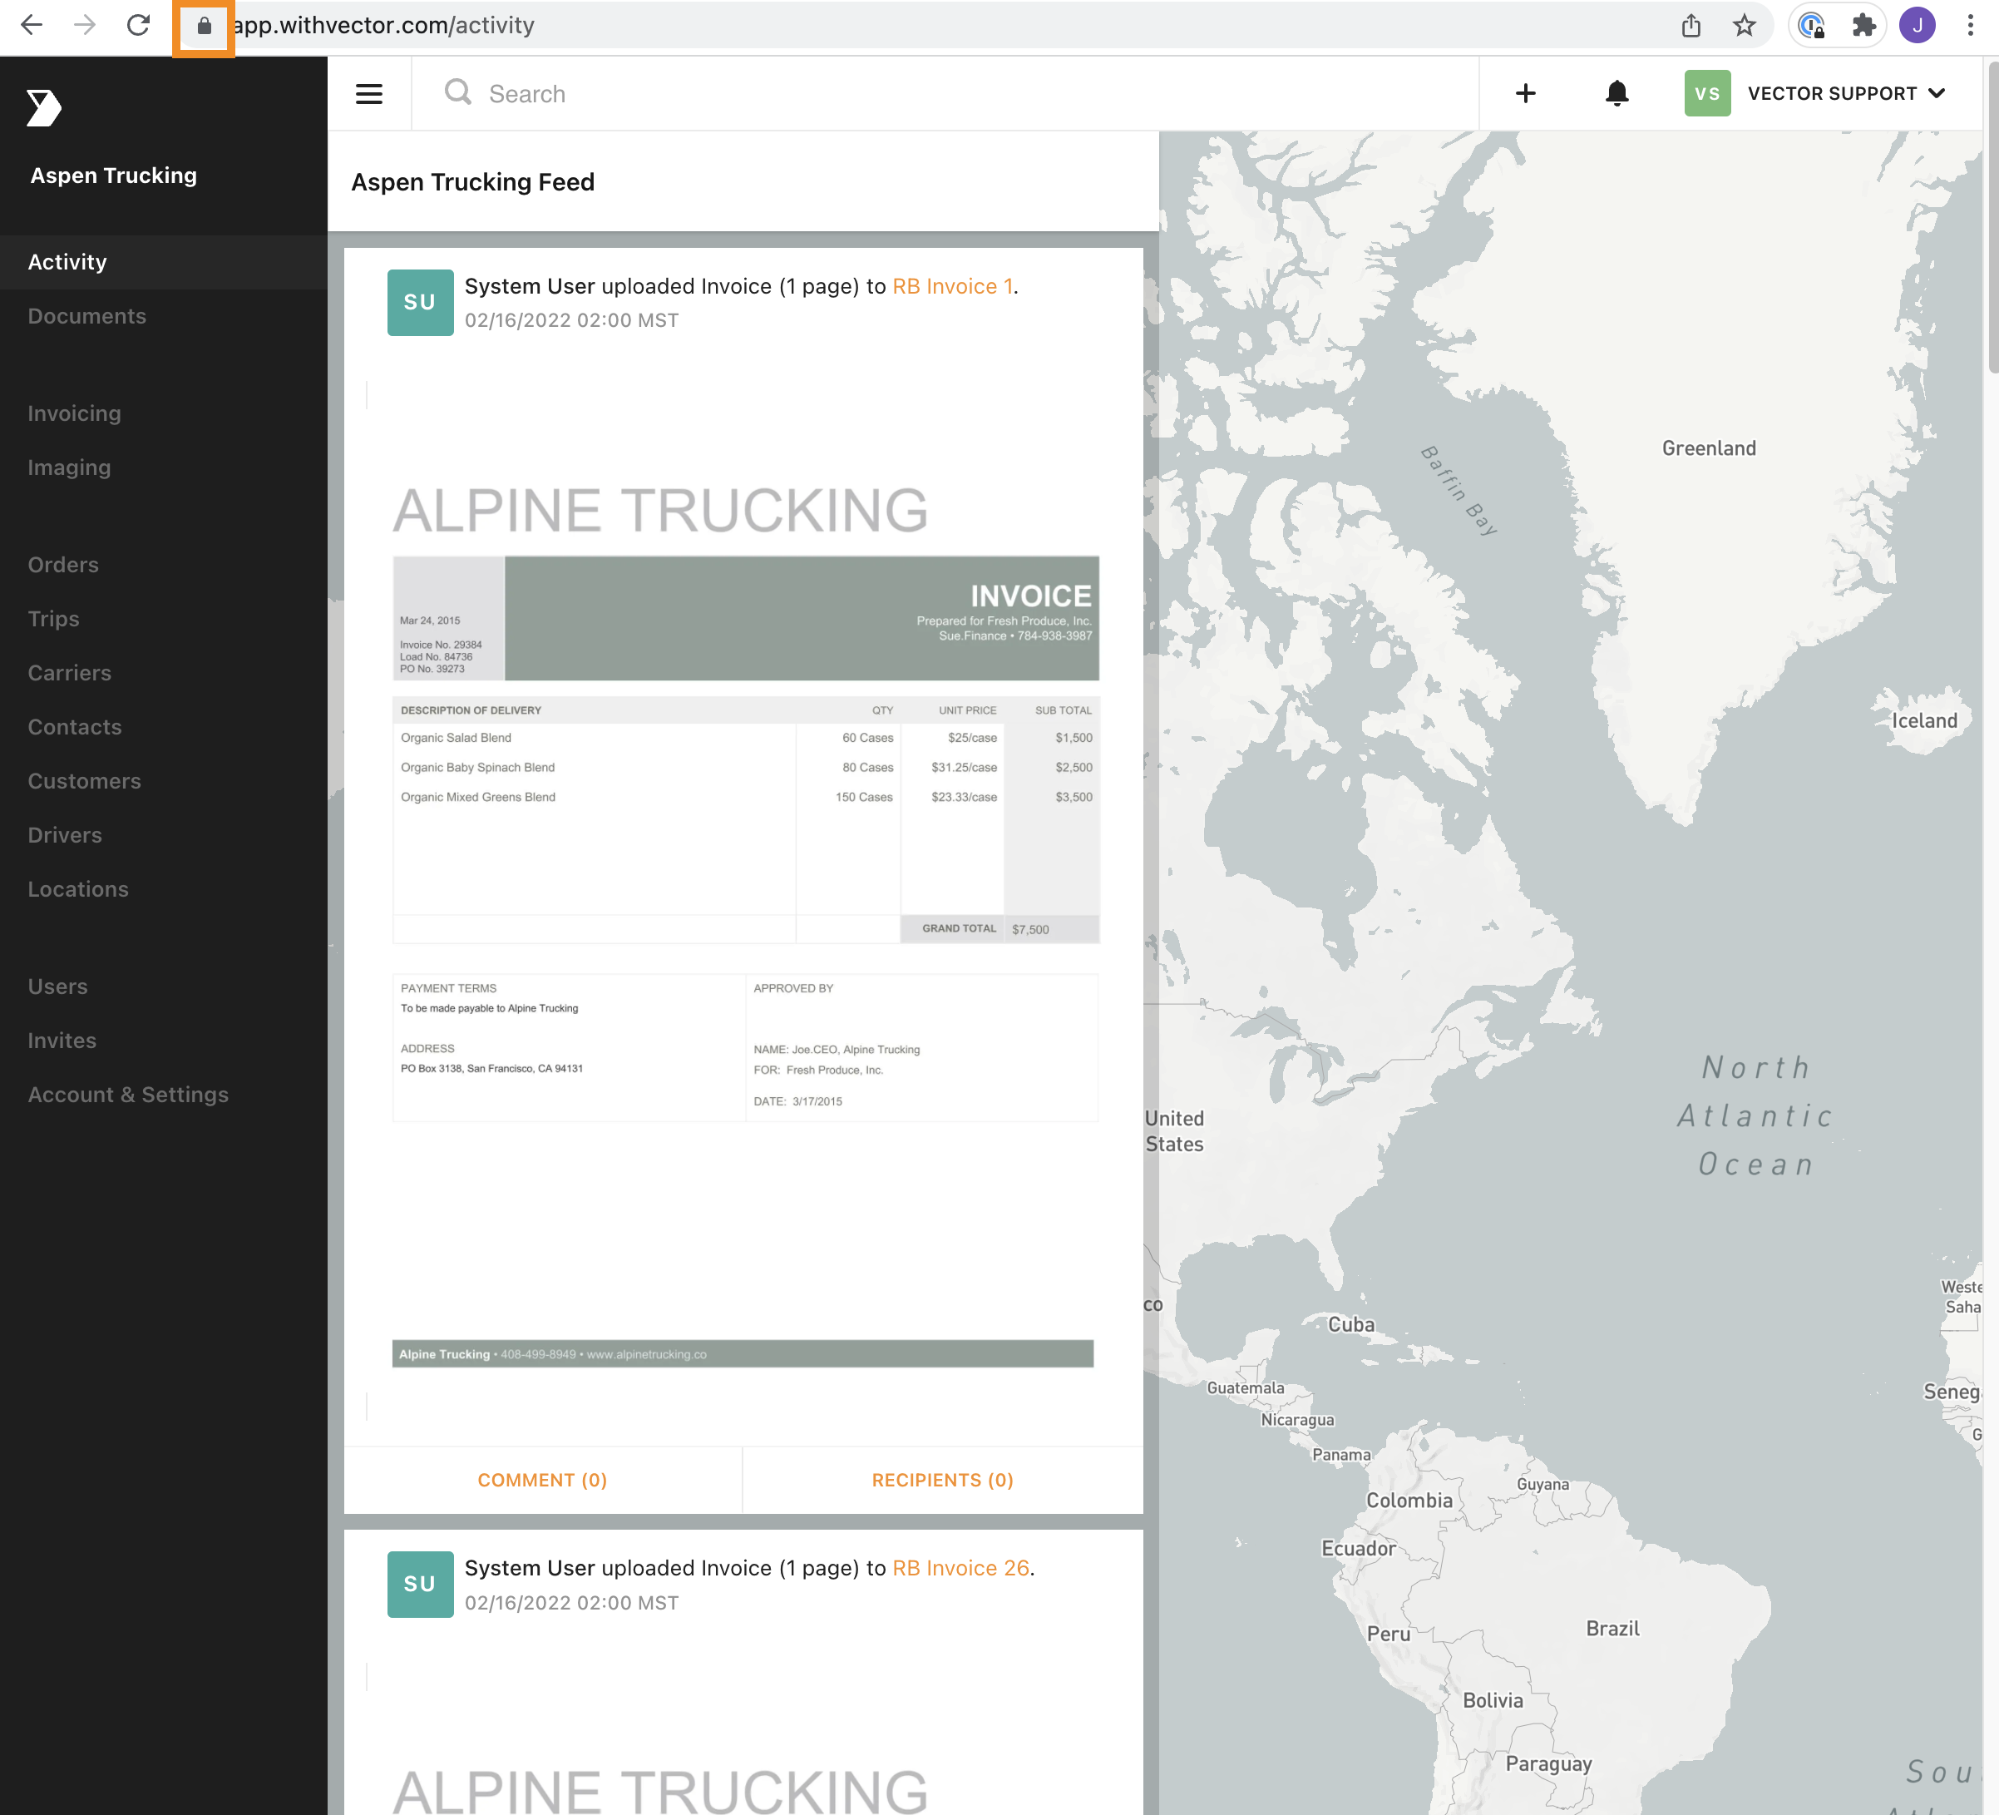Click the plus icon to create new
The height and width of the screenshot is (1815, 1999).
click(1526, 93)
